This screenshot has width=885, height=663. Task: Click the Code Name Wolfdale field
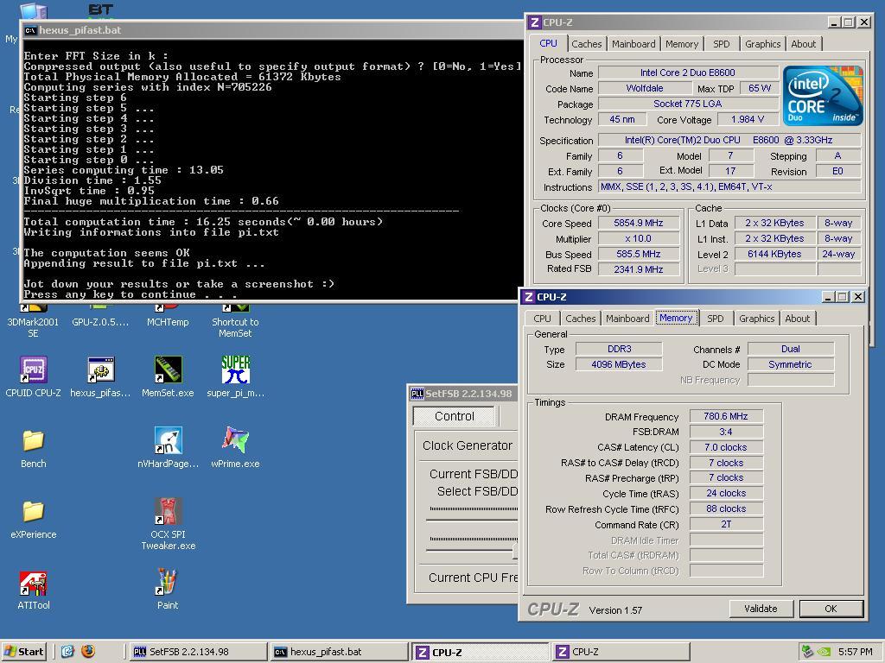coord(645,89)
